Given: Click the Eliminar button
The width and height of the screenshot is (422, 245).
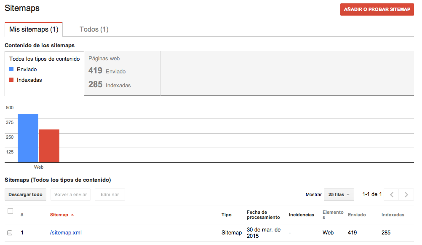Looking at the screenshot, I should (x=110, y=194).
